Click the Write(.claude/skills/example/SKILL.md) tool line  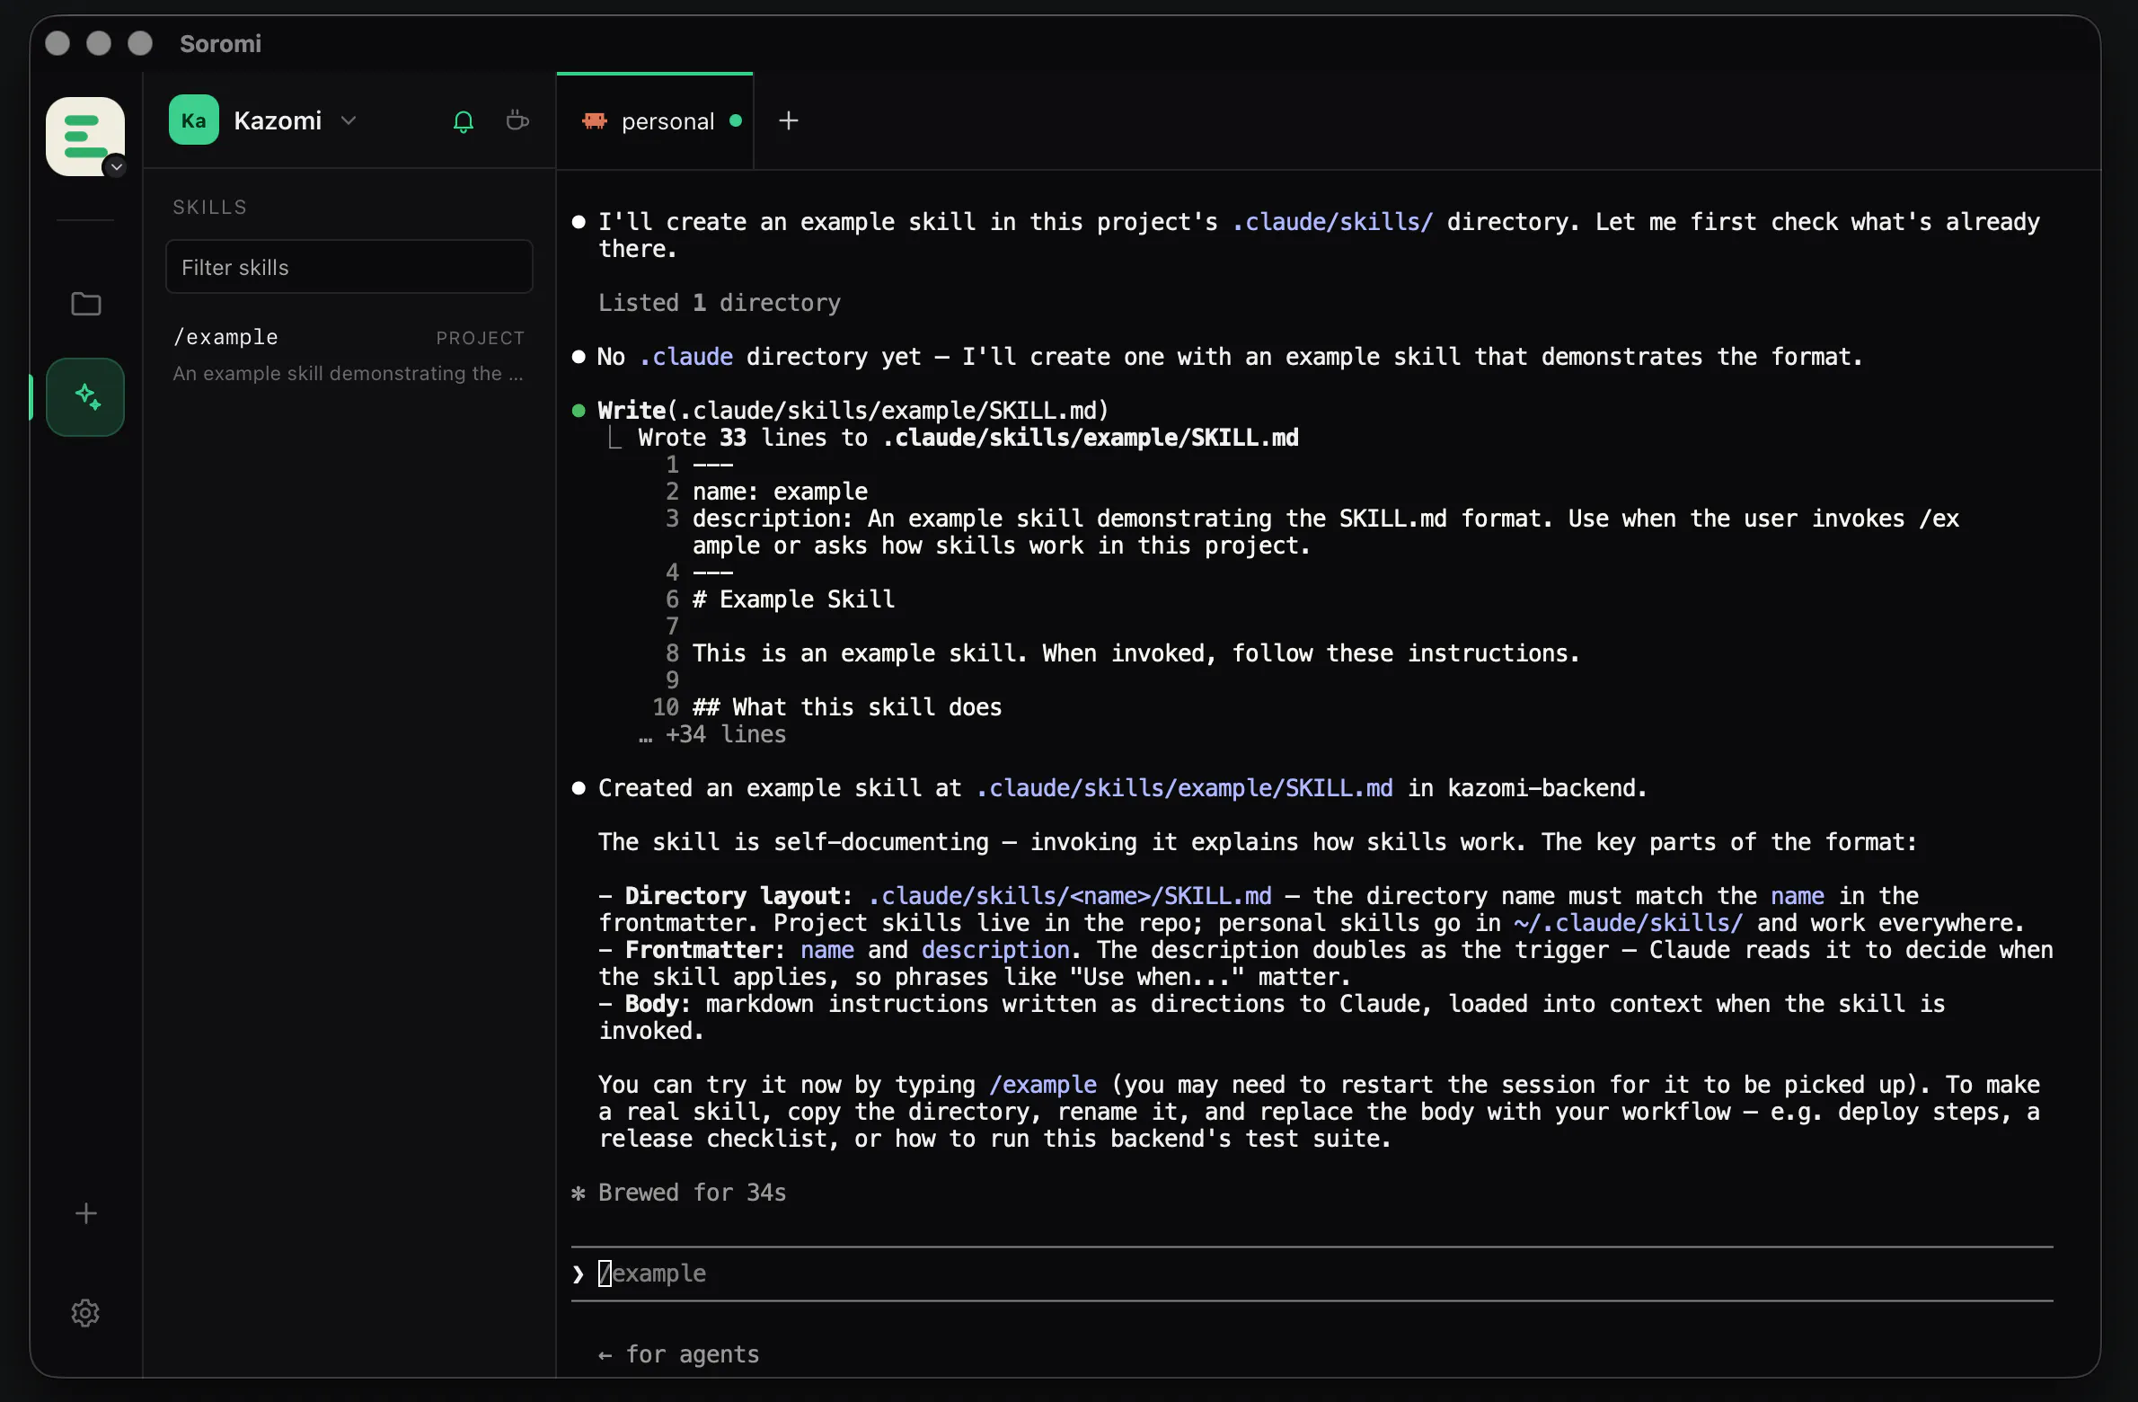pos(853,411)
